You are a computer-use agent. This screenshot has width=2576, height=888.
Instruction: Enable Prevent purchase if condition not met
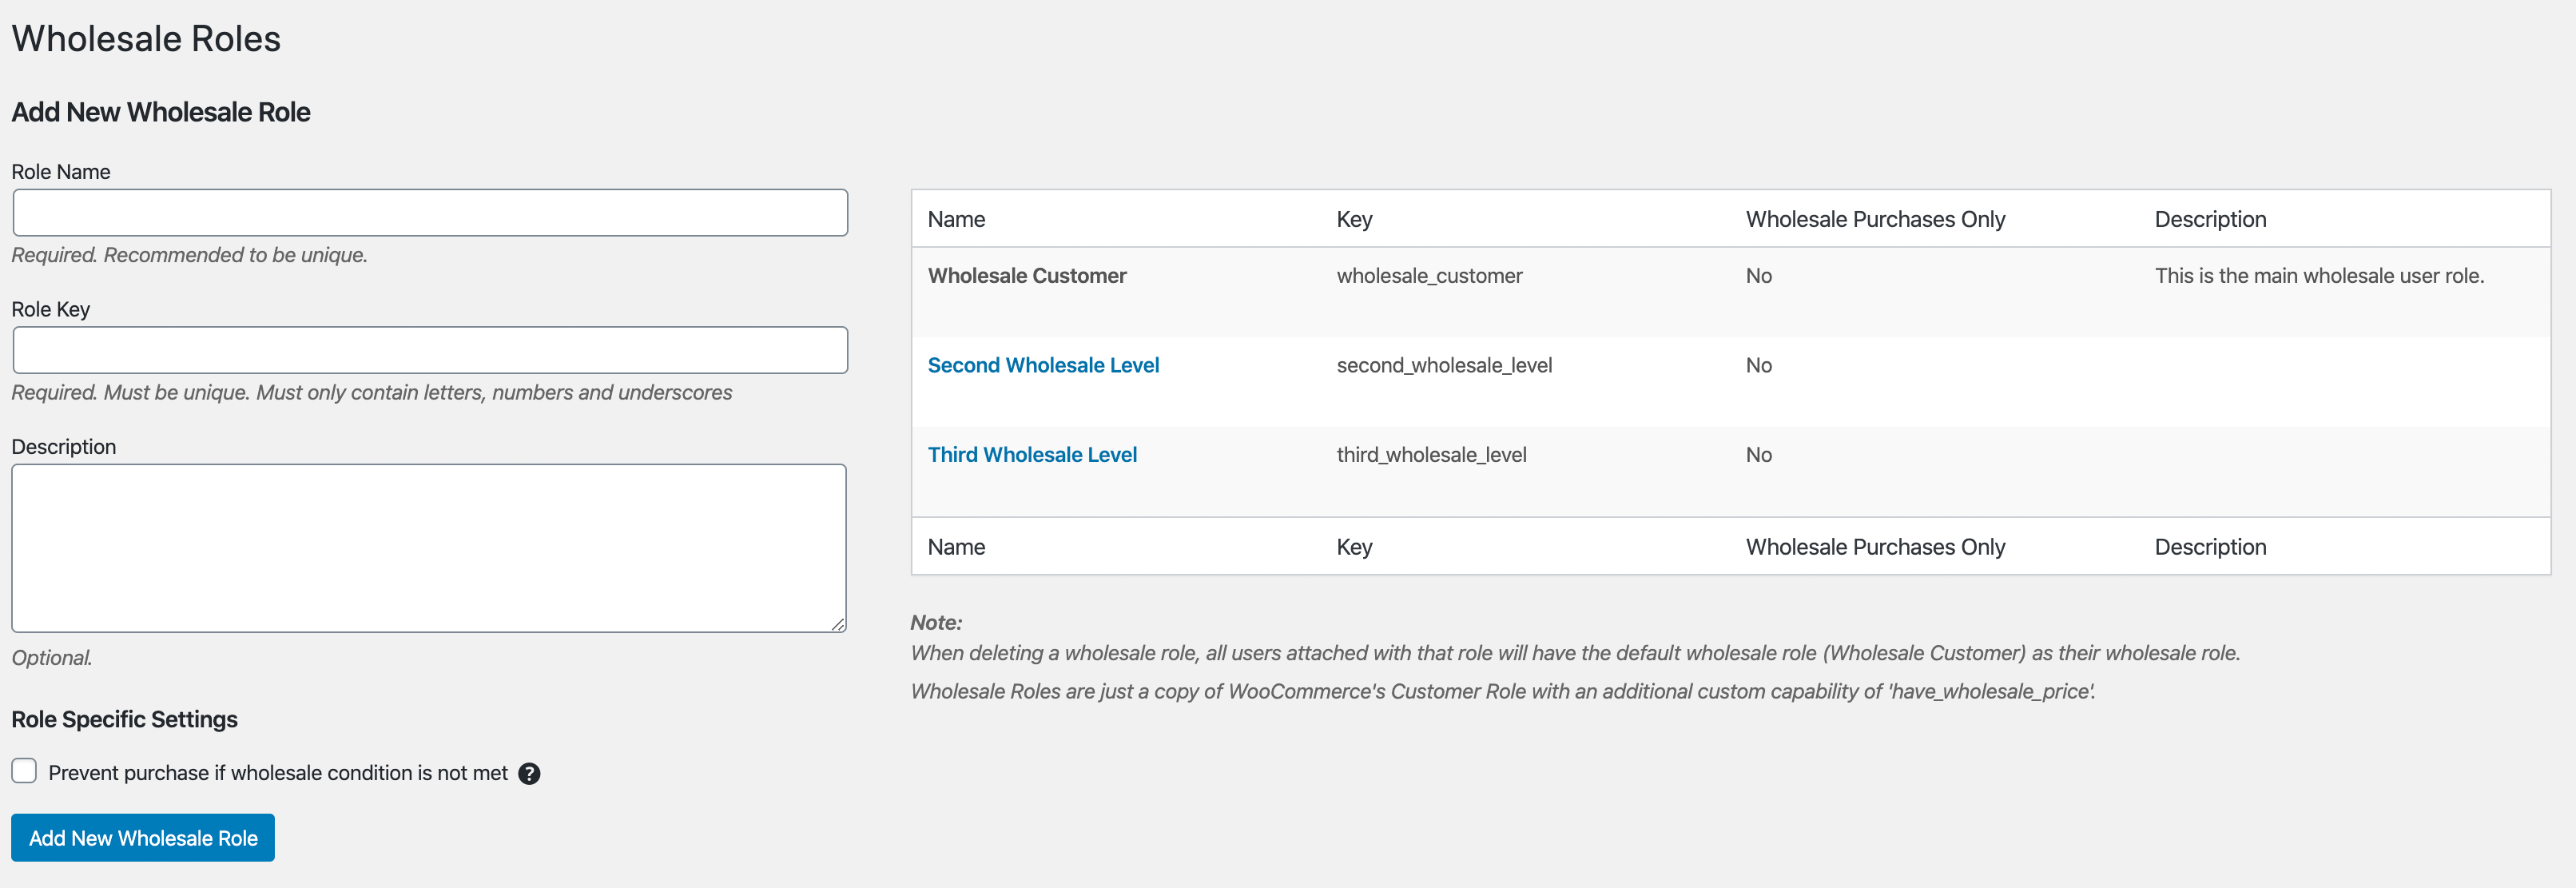(x=24, y=771)
